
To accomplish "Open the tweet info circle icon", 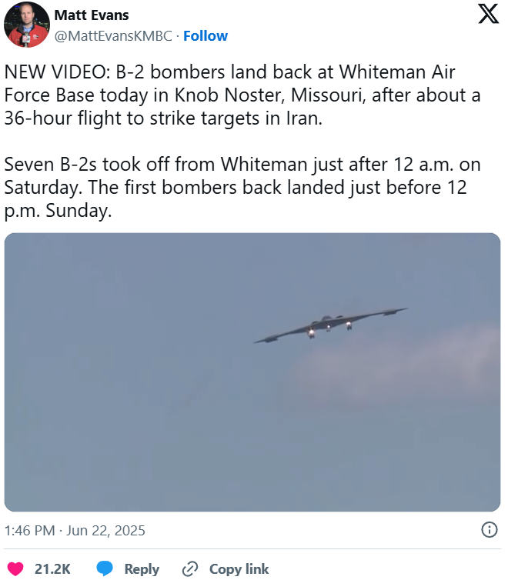I will tap(489, 530).
